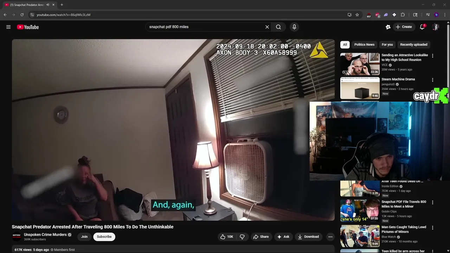450x253 pixels.
Task: Open penguinz0 channel link
Action: point(388,84)
